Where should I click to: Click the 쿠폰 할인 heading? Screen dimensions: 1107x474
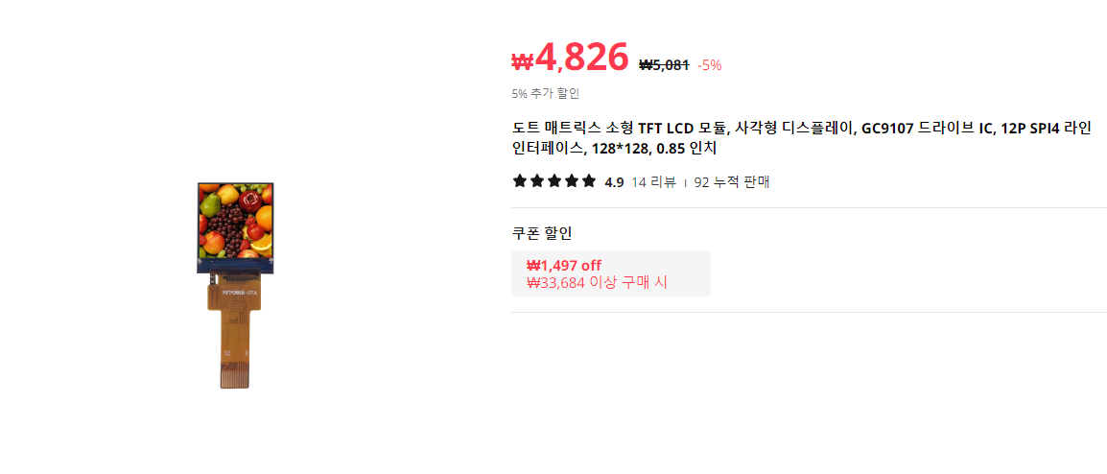tap(541, 233)
